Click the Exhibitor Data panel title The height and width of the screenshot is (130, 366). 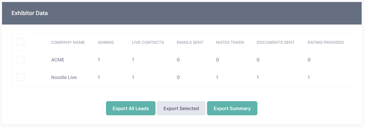tap(30, 13)
